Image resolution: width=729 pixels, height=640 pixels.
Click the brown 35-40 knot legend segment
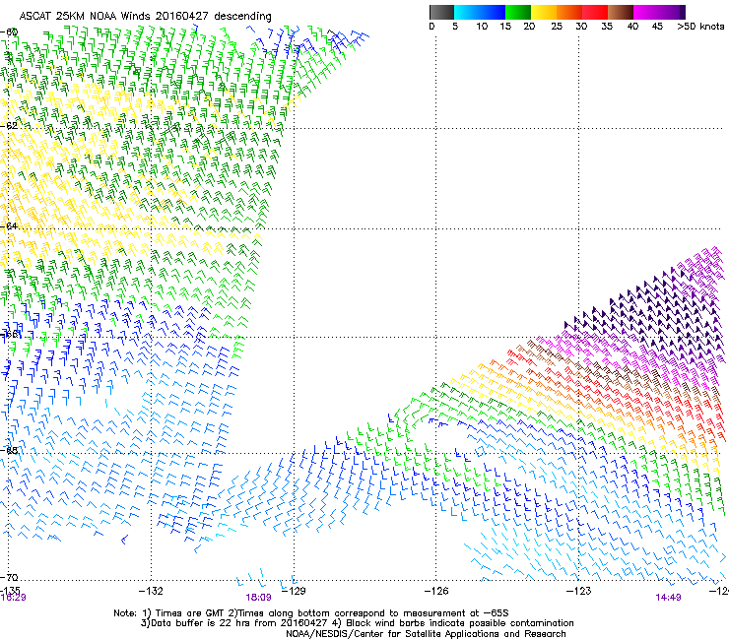pyautogui.click(x=621, y=12)
